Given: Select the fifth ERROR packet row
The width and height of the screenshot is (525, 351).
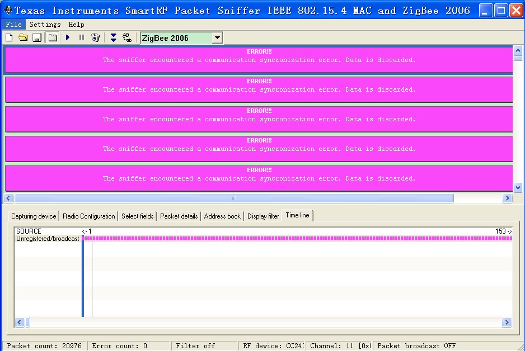Looking at the screenshot, I should click(259, 178).
